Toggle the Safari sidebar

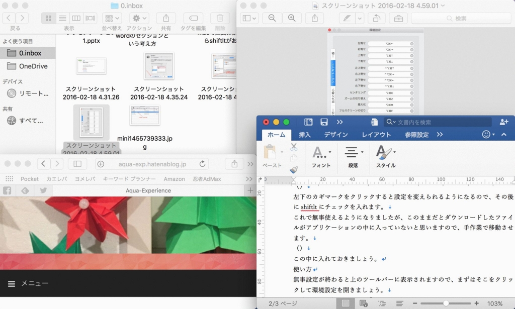(x=77, y=163)
